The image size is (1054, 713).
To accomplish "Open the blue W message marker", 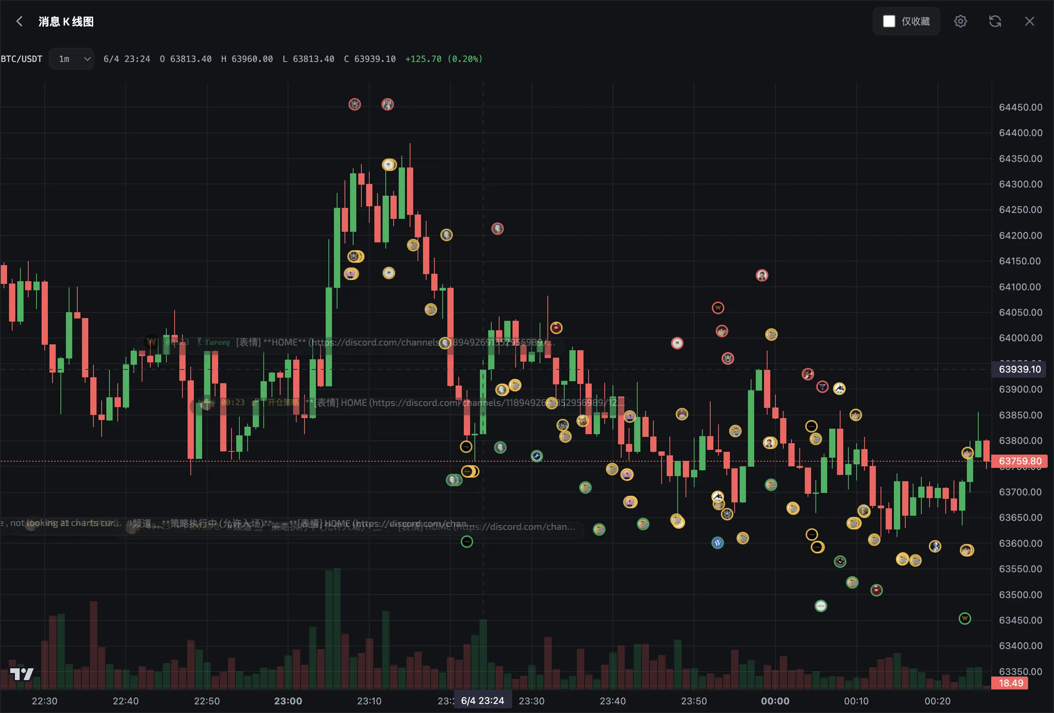I will coord(717,542).
